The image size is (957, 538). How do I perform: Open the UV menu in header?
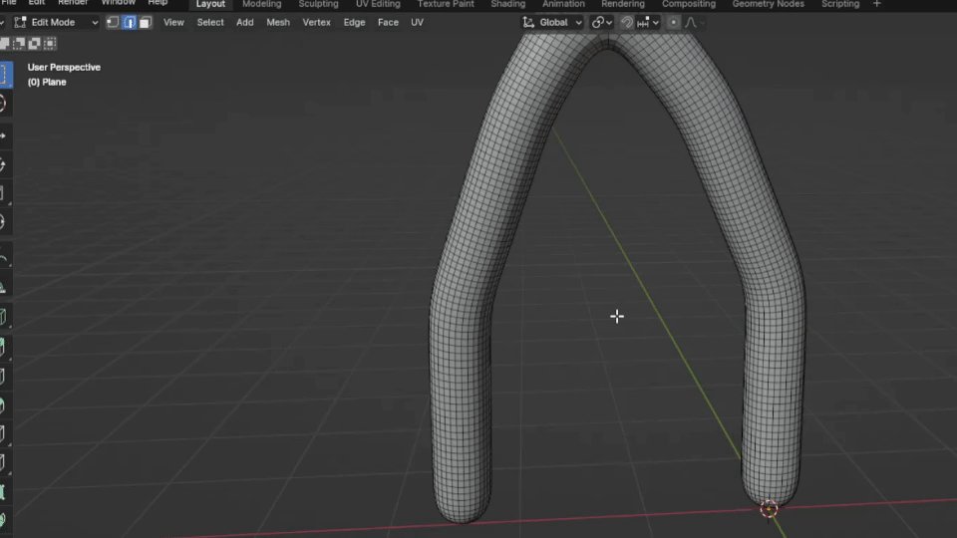pos(417,22)
